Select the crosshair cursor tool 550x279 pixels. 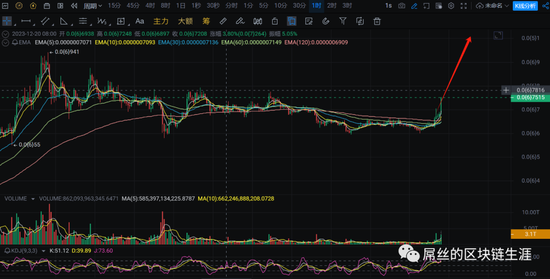pos(7,21)
